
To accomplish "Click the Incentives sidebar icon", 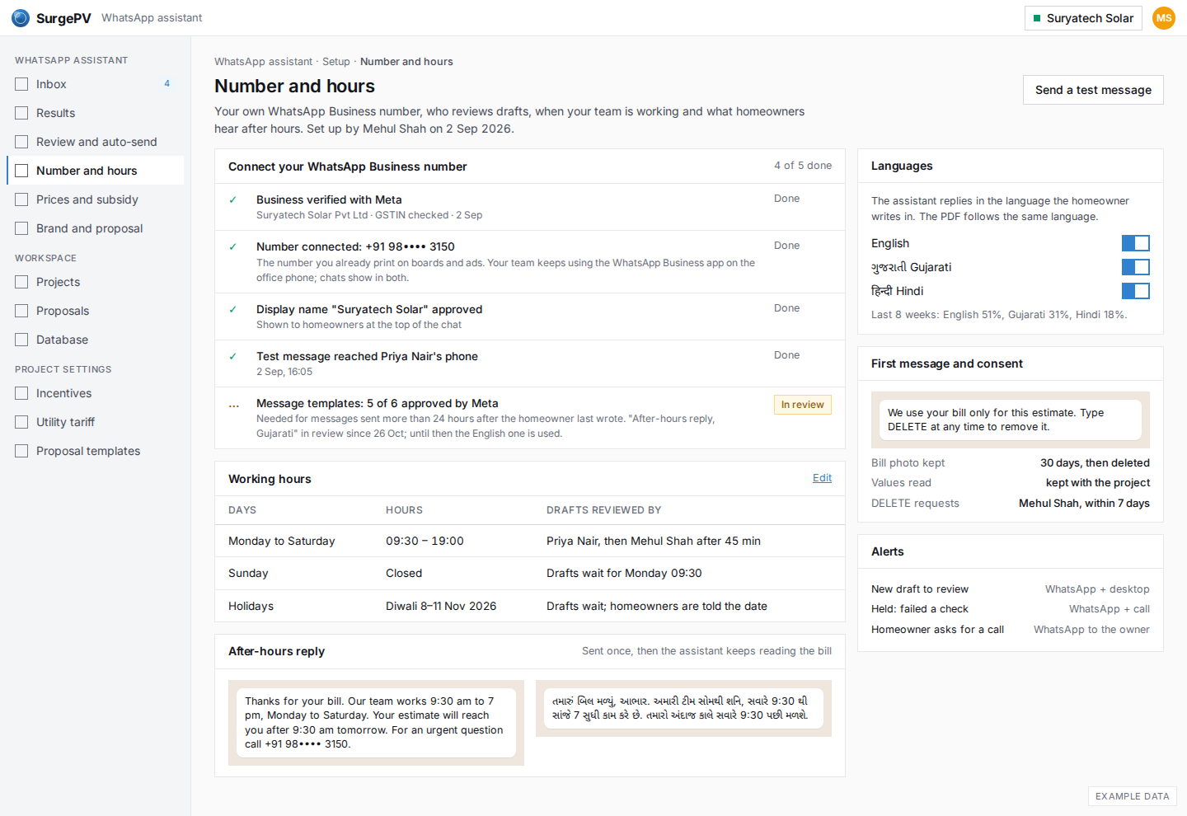I will 21,393.
